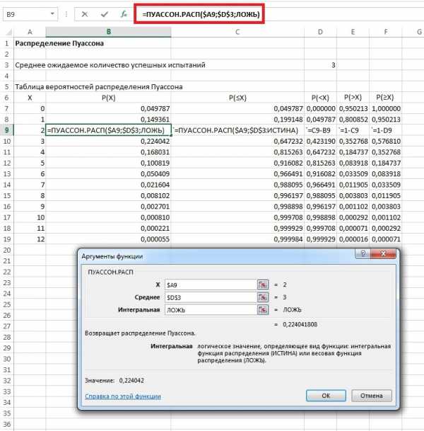Click the X argument field containing $A9
424x431 pixels.
click(208, 284)
